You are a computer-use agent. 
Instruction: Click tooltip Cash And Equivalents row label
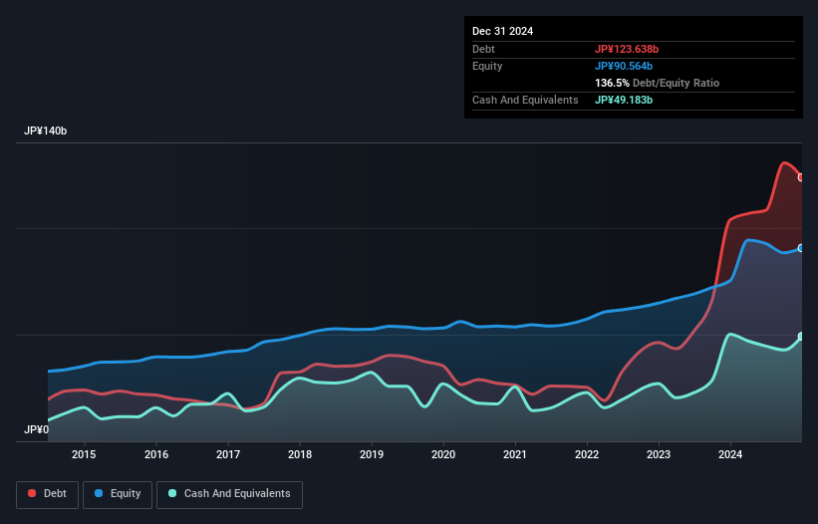click(x=525, y=100)
